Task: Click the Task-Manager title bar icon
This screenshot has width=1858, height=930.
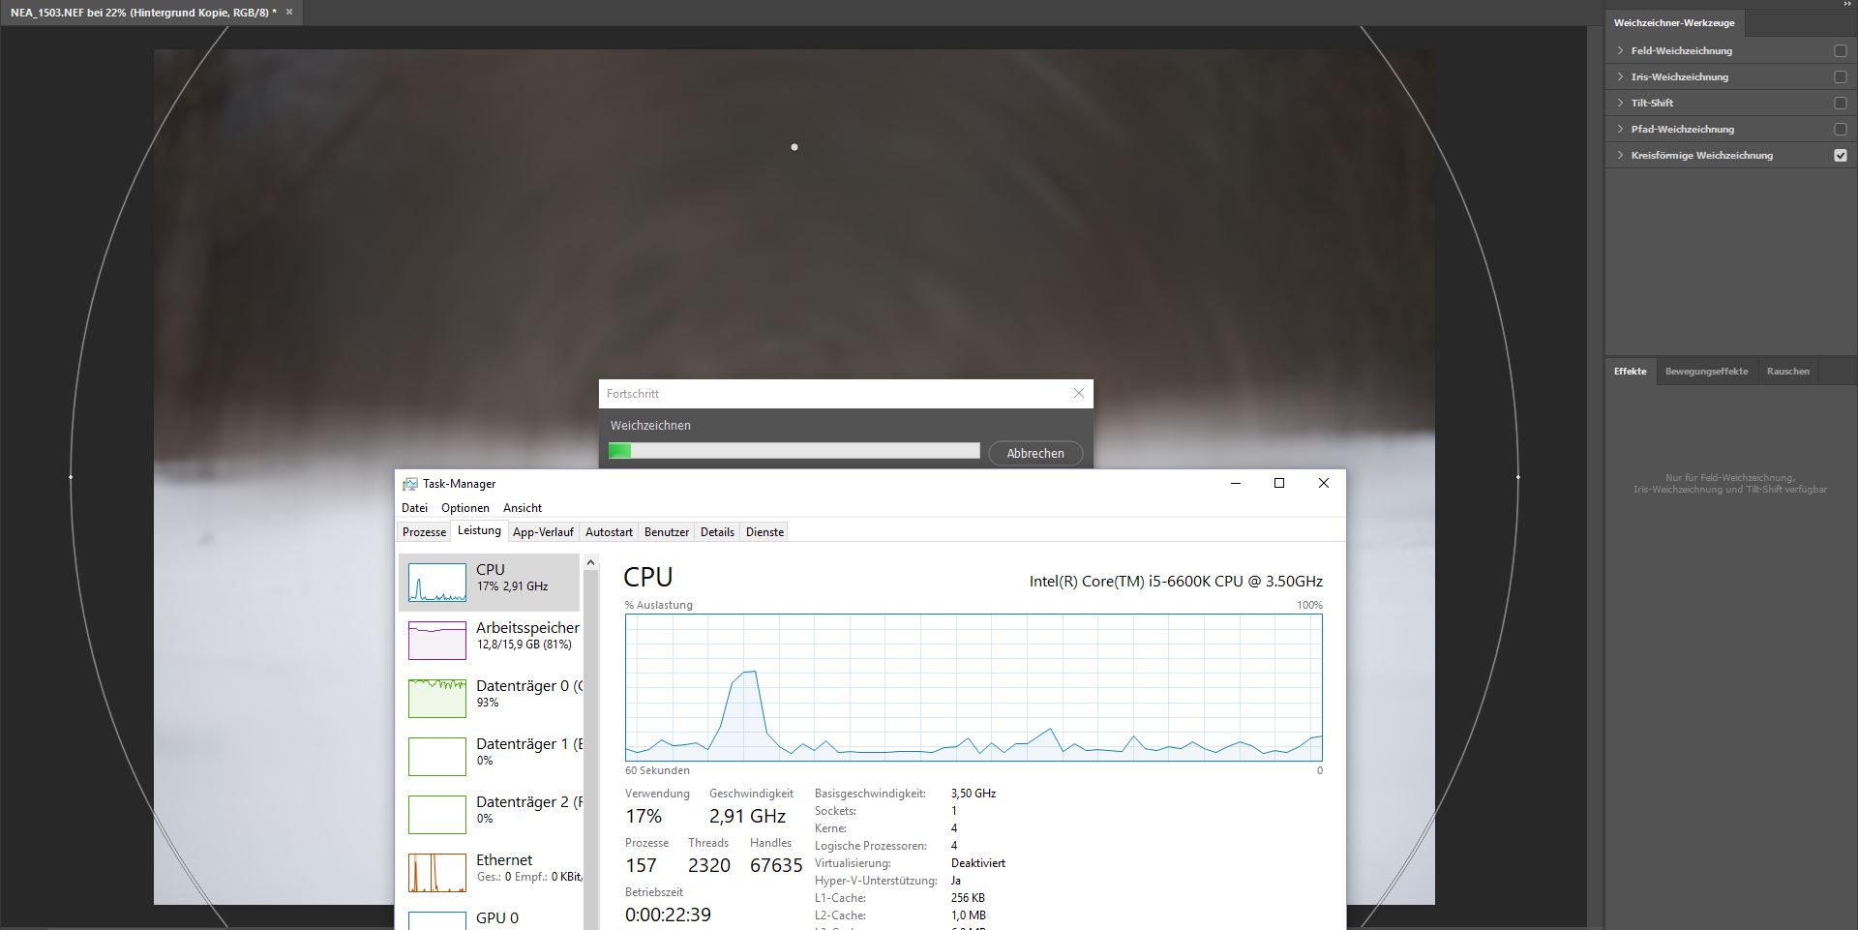Action: (x=410, y=484)
